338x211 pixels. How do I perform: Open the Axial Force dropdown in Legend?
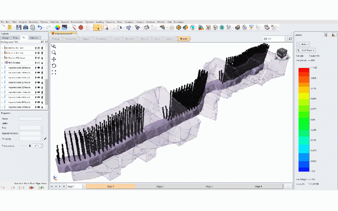pyautogui.click(x=305, y=50)
